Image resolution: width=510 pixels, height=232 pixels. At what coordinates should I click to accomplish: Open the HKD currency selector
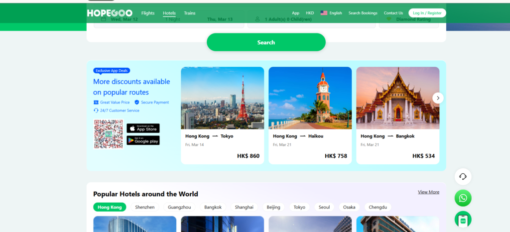click(310, 13)
